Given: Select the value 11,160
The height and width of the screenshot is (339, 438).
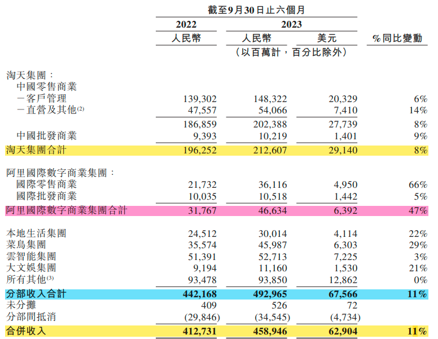Looking at the screenshot, I should tap(273, 268).
